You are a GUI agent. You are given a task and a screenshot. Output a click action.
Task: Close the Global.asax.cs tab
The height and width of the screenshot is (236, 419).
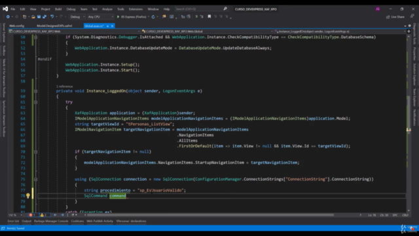[x=112, y=26]
